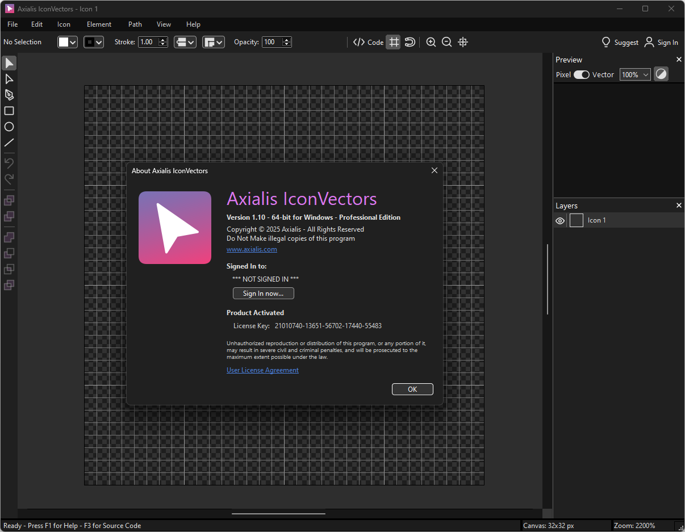Viewport: 685px width, 532px height.
Task: Click the Zoom In magnifier icon
Action: (x=431, y=42)
